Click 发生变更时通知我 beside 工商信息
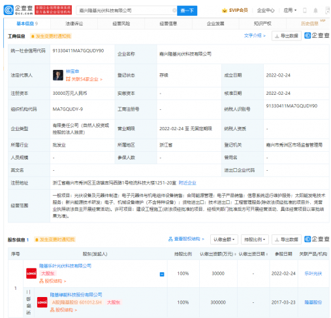This screenshot has width=331, height=318. 51,36
